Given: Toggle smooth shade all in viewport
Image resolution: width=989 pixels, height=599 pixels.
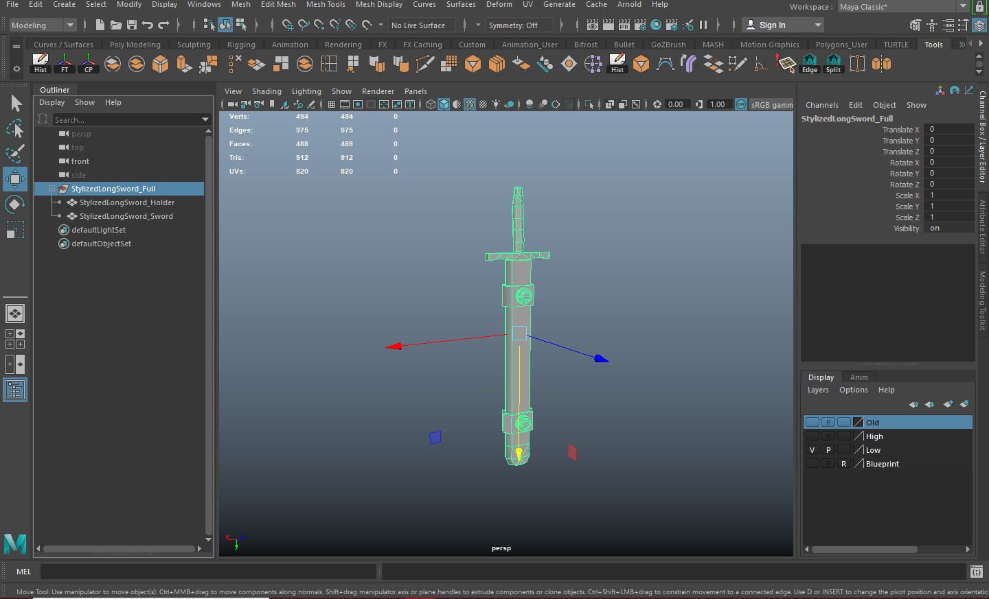Looking at the screenshot, I should [x=444, y=104].
